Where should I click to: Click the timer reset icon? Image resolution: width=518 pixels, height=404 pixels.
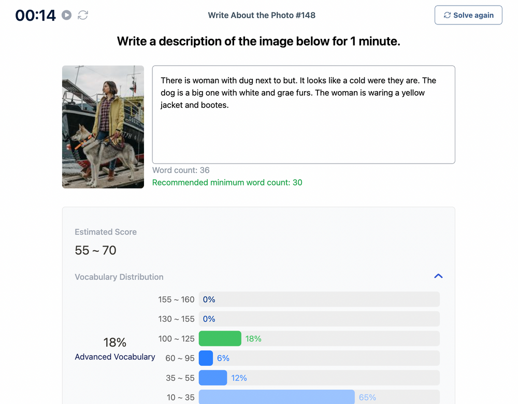click(83, 15)
